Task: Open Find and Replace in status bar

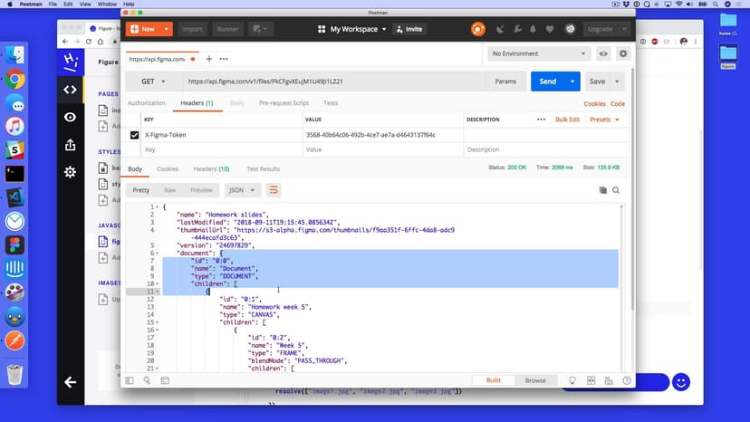Action: [x=147, y=380]
